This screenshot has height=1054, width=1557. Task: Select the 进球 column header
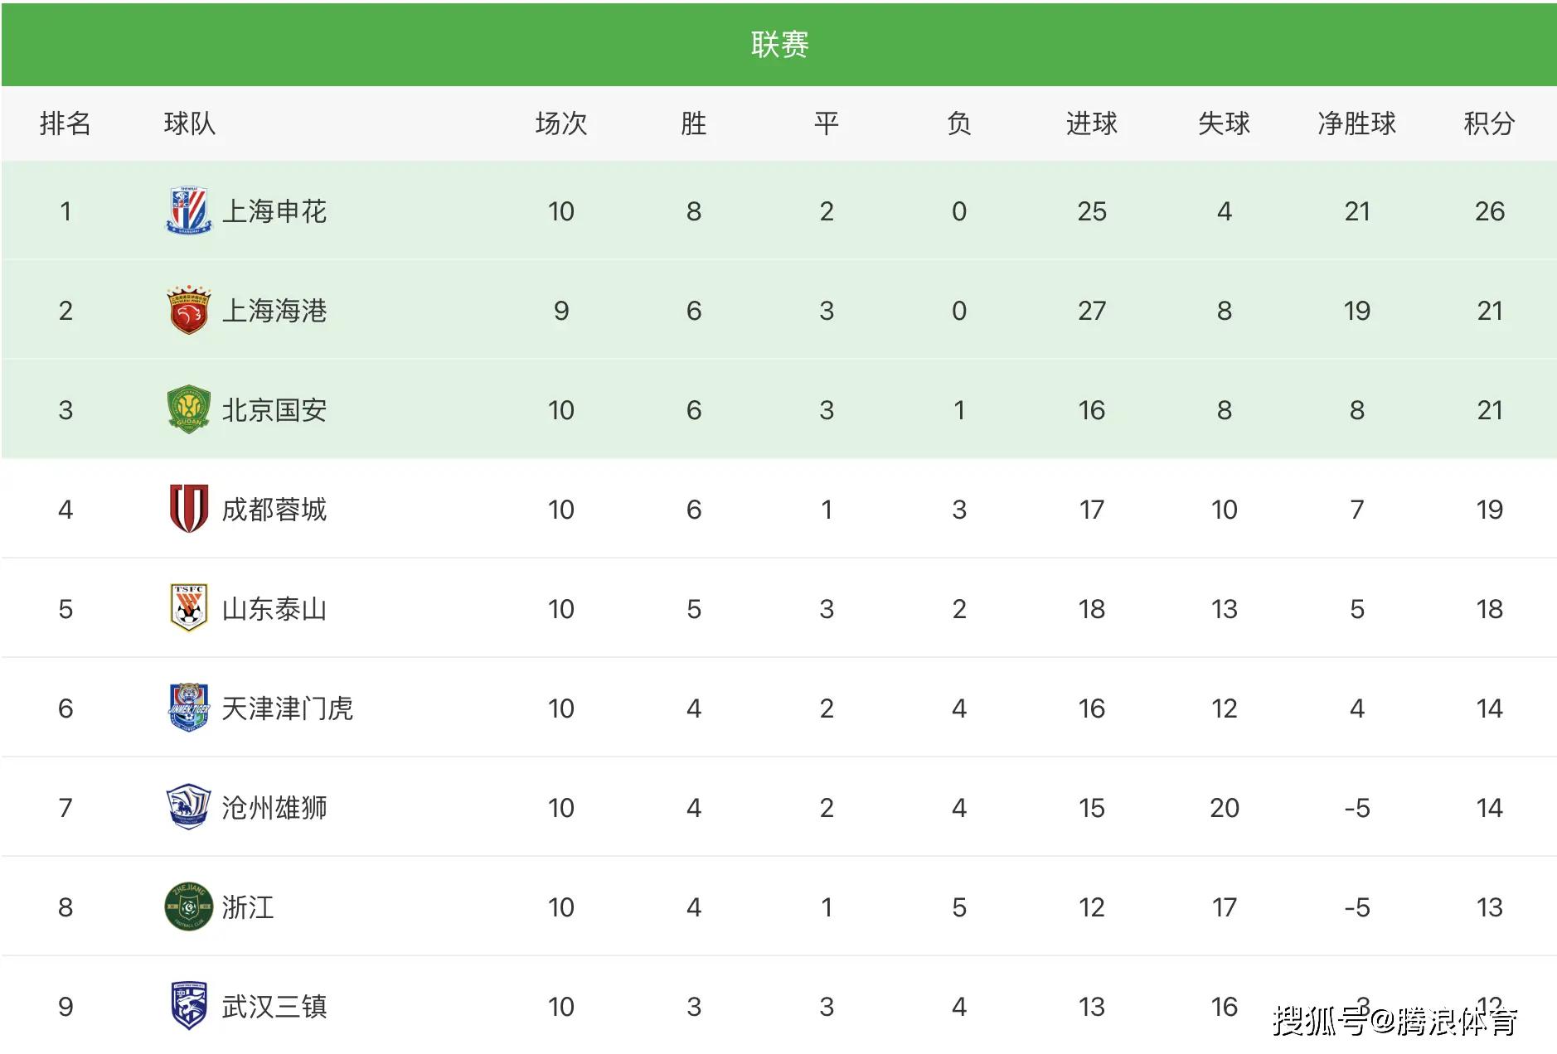click(x=1091, y=123)
